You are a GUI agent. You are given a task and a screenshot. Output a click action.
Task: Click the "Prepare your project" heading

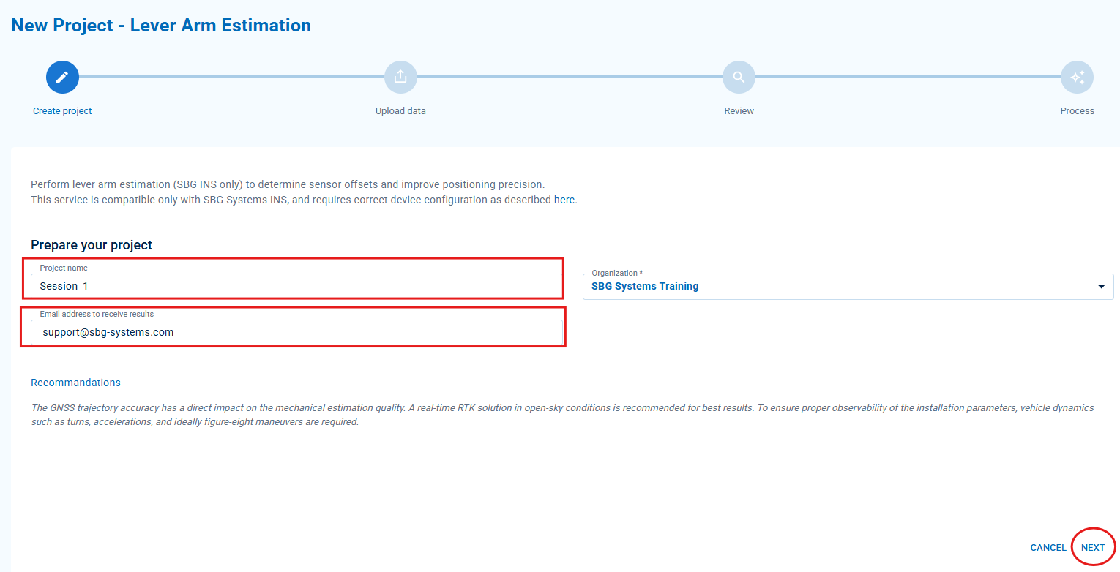(x=92, y=245)
